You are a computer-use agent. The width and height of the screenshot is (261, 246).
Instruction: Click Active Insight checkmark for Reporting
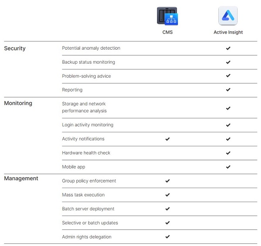point(228,90)
